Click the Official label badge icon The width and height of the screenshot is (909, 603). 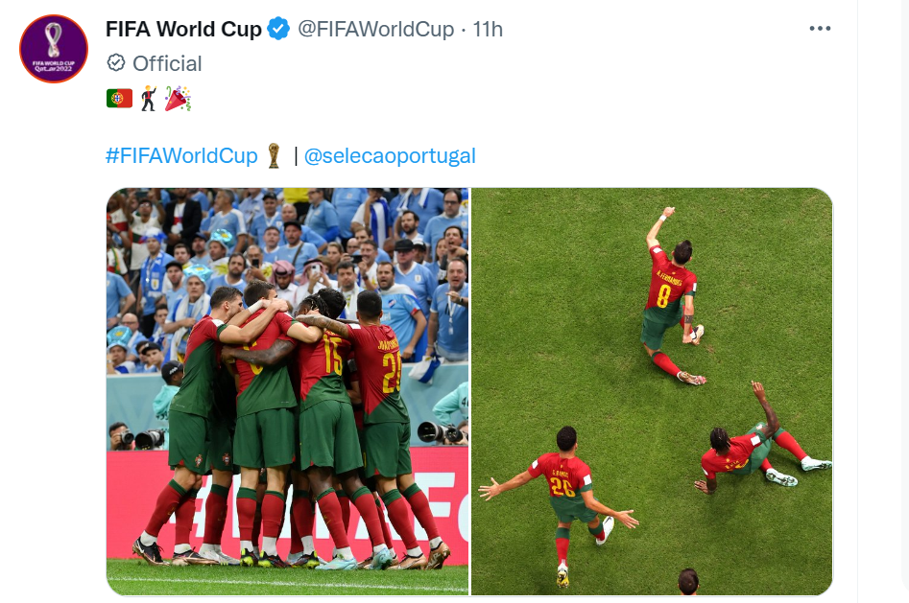[x=116, y=62]
